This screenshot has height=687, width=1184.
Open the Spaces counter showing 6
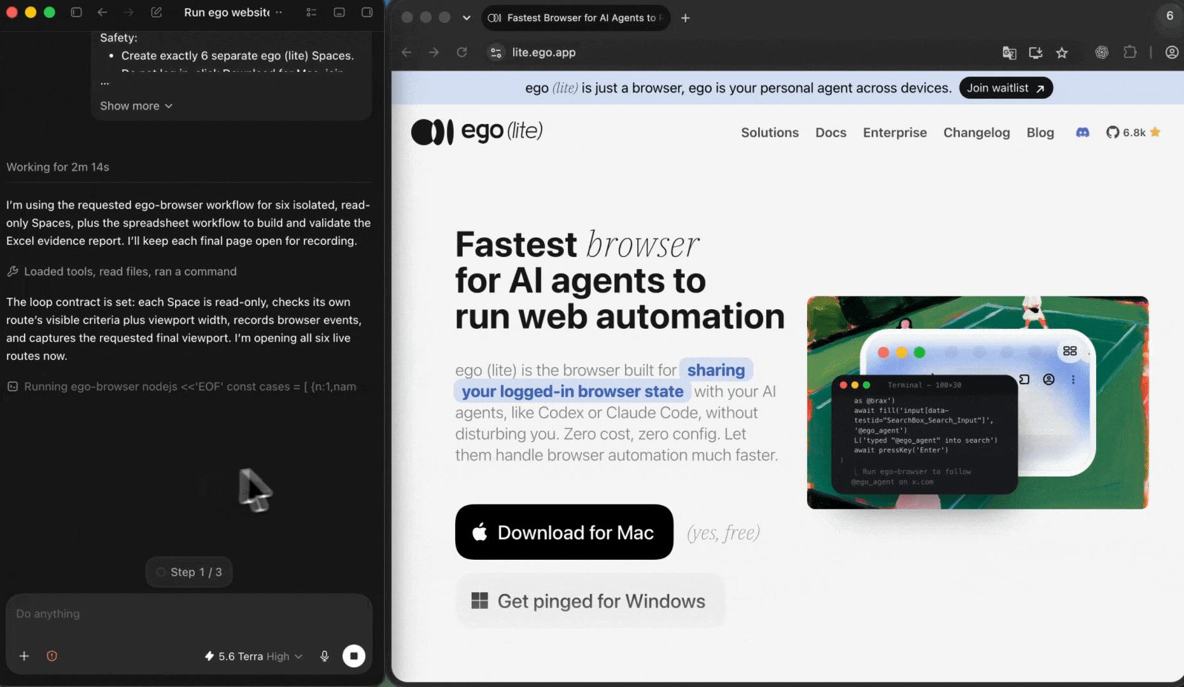1169,16
